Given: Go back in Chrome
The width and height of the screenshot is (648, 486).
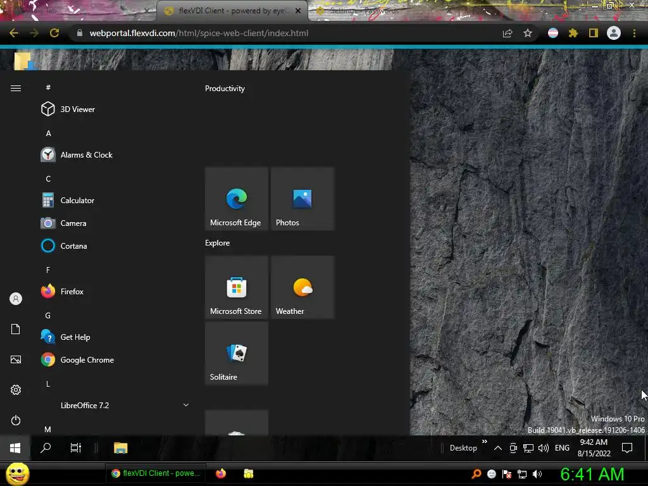Looking at the screenshot, I should 14,33.
